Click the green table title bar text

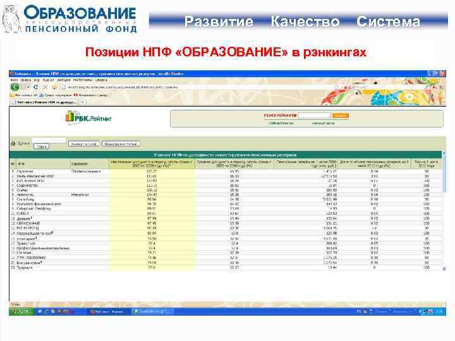pos(225,155)
